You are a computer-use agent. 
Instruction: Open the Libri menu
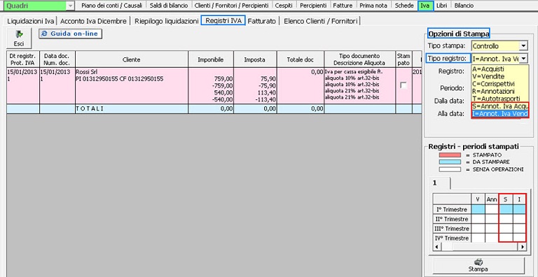441,6
